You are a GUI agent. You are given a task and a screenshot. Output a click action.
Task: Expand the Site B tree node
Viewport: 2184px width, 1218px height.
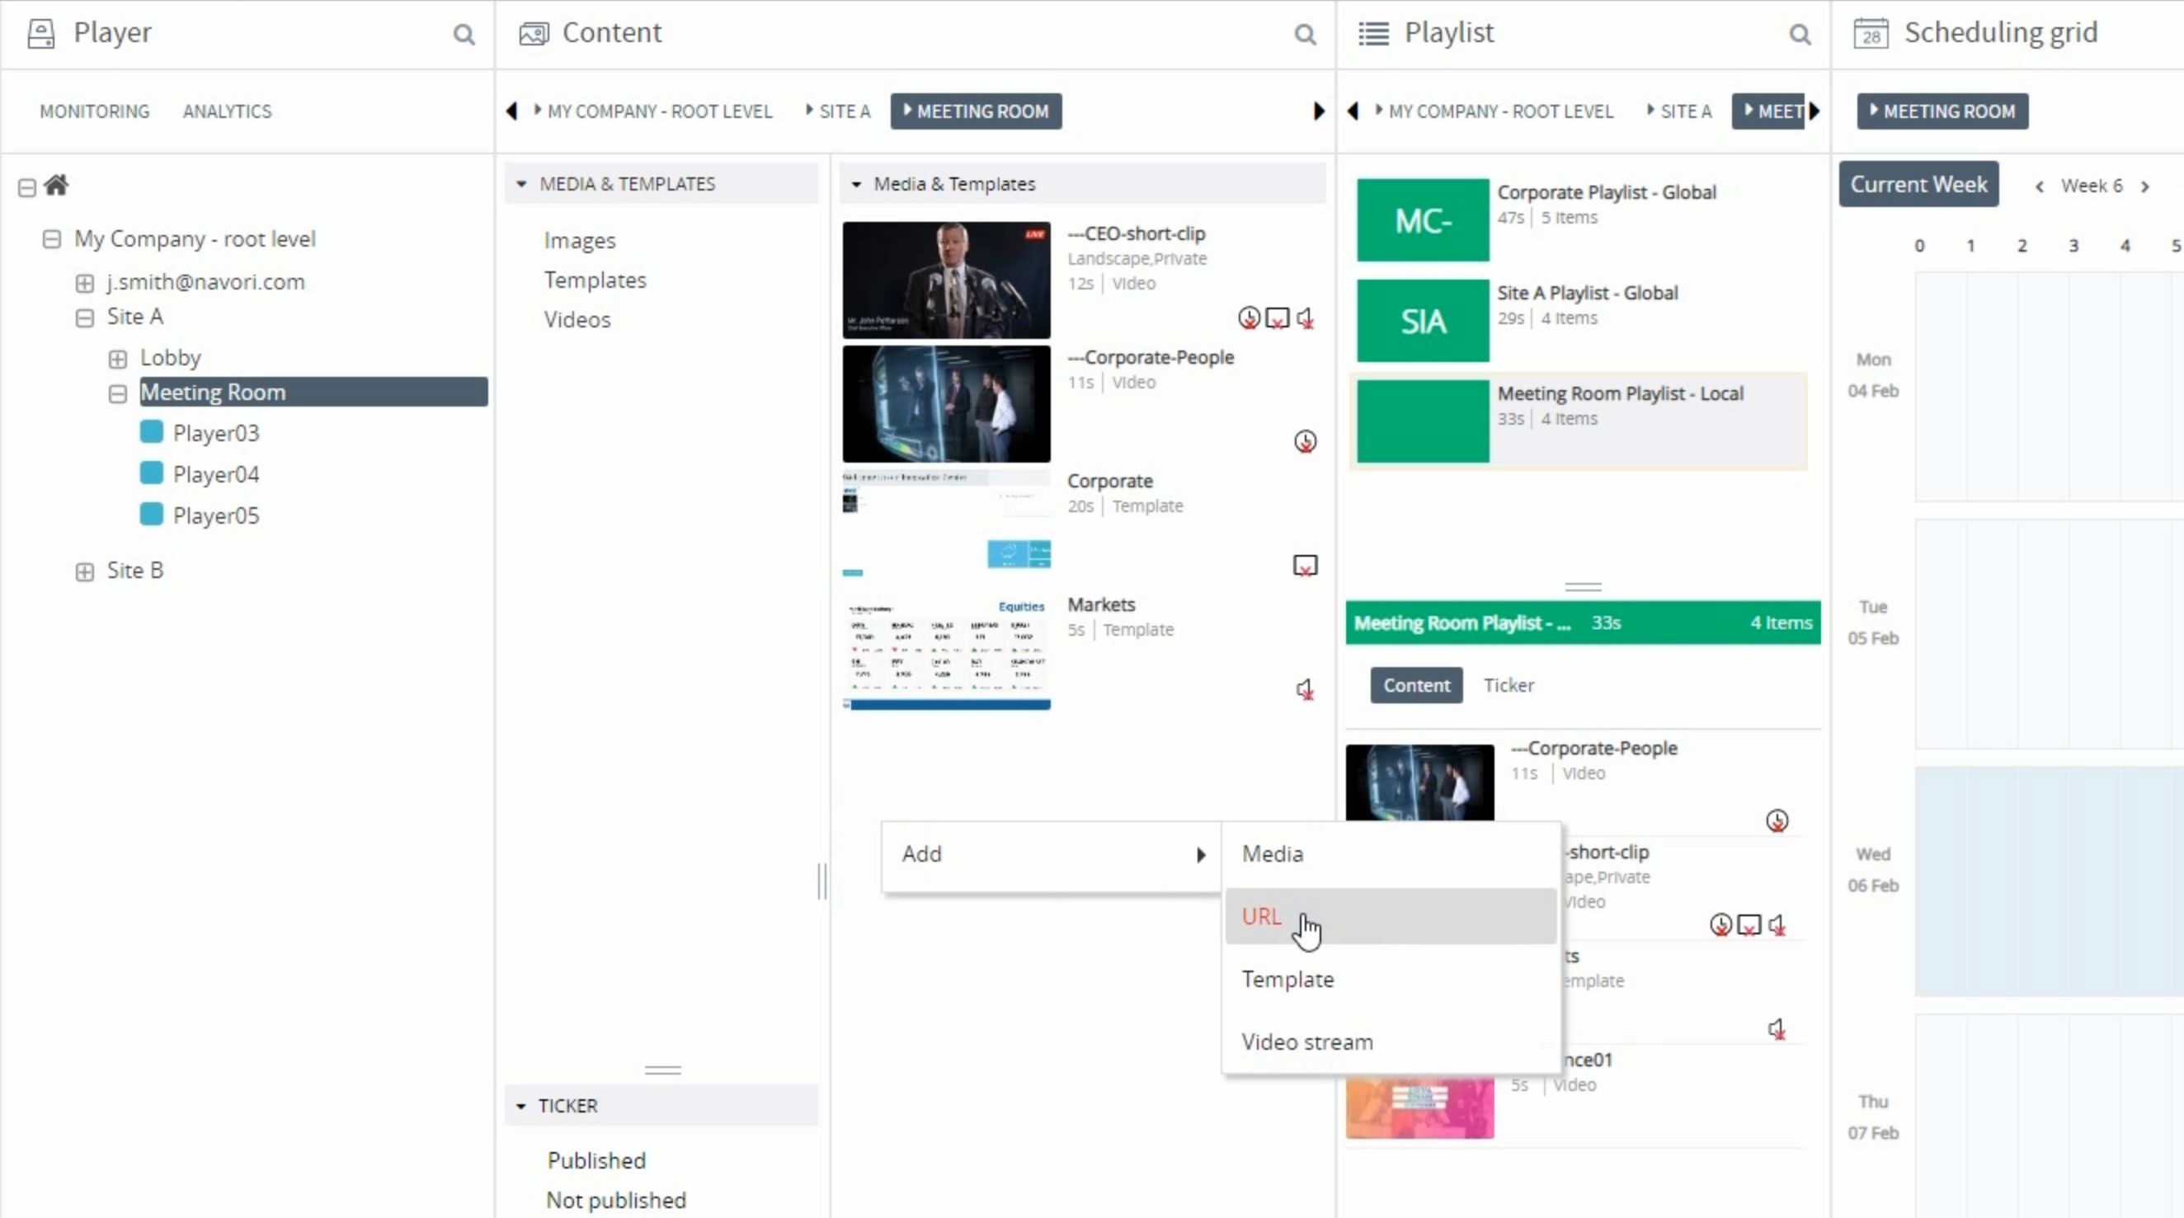tap(84, 571)
